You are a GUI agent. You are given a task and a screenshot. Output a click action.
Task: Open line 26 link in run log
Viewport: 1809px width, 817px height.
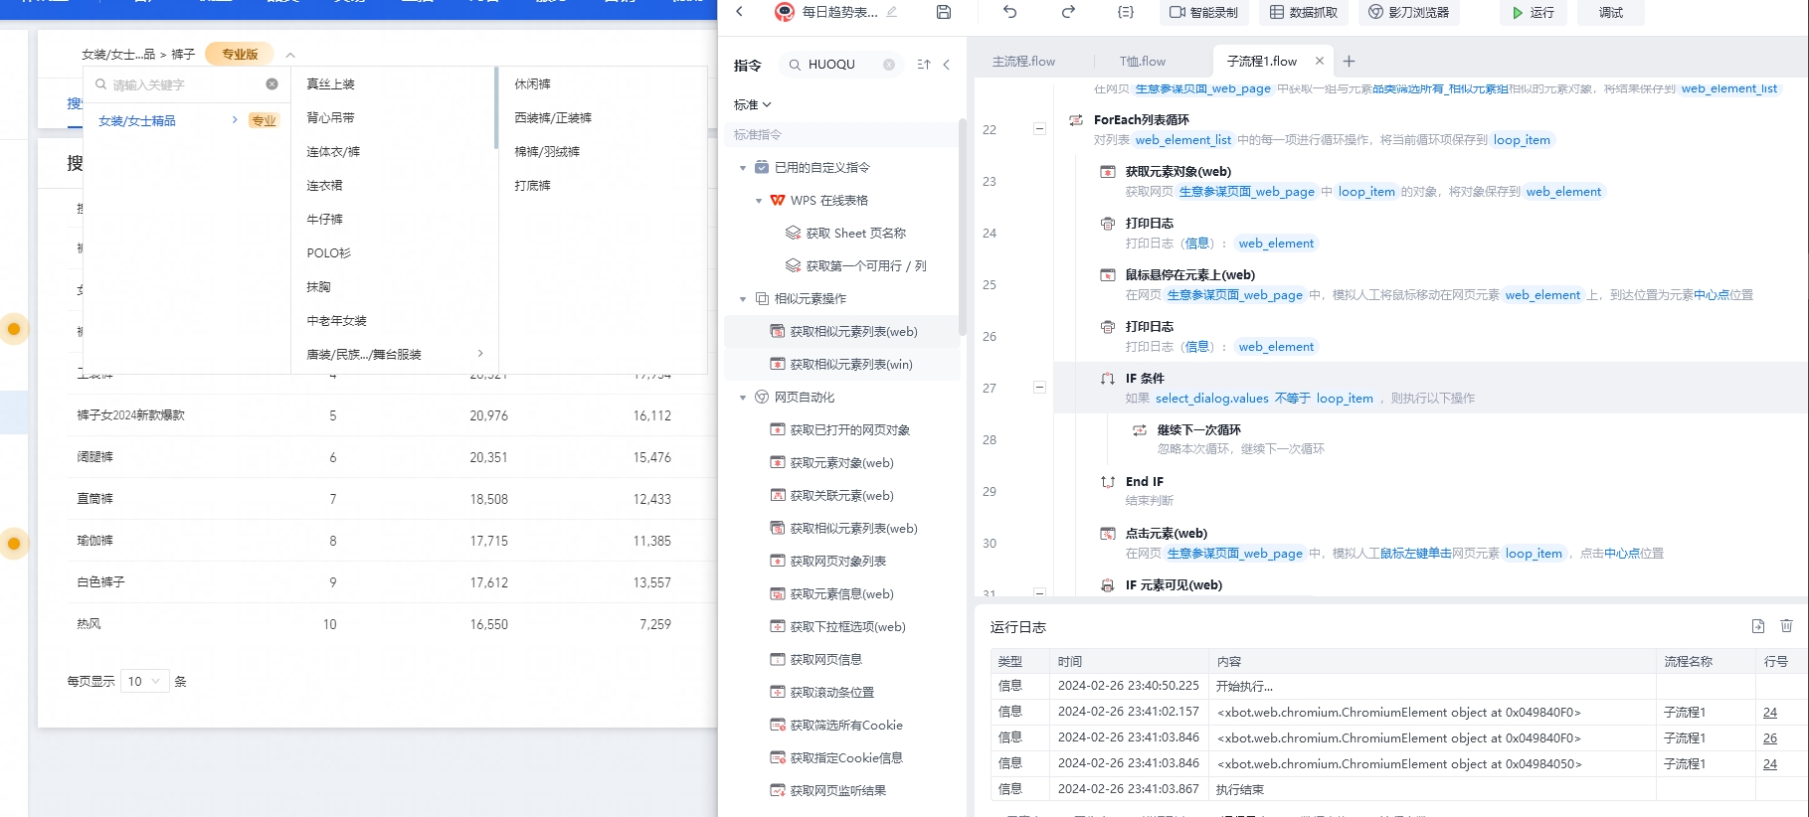click(x=1770, y=738)
